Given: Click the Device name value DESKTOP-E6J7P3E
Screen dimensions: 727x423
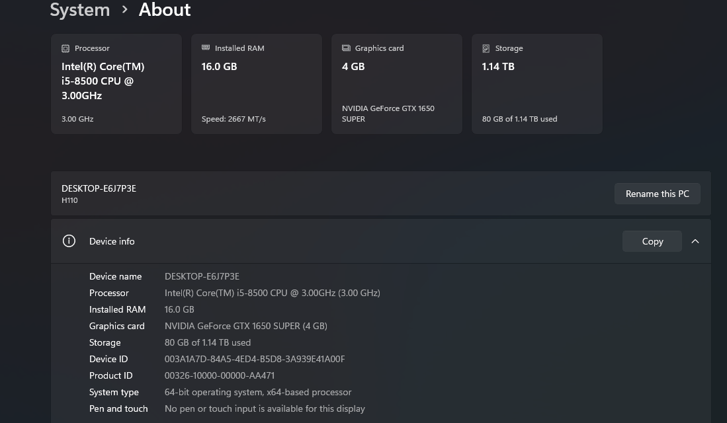Looking at the screenshot, I should click(202, 276).
